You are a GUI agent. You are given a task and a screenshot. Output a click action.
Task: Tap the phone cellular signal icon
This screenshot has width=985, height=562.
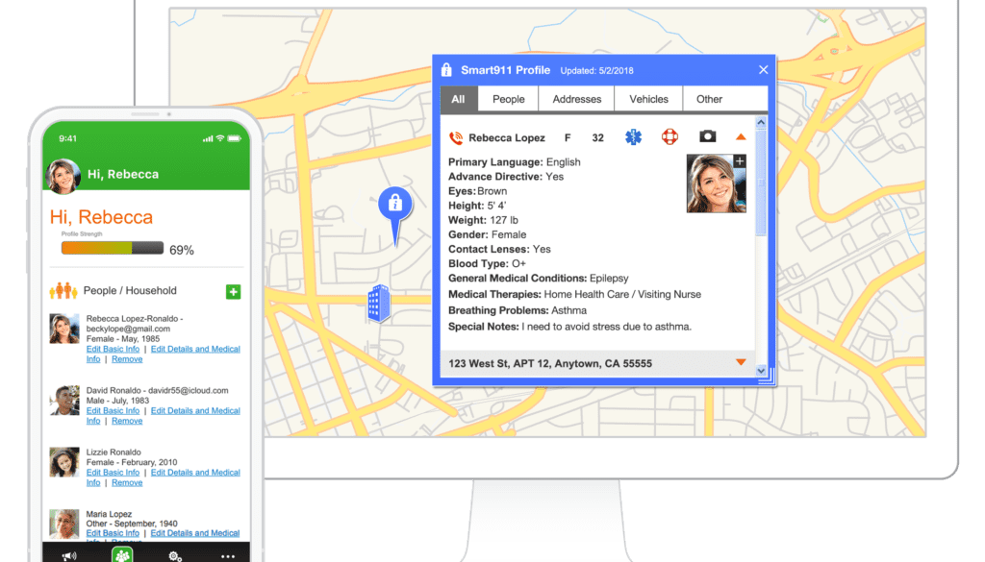point(208,138)
